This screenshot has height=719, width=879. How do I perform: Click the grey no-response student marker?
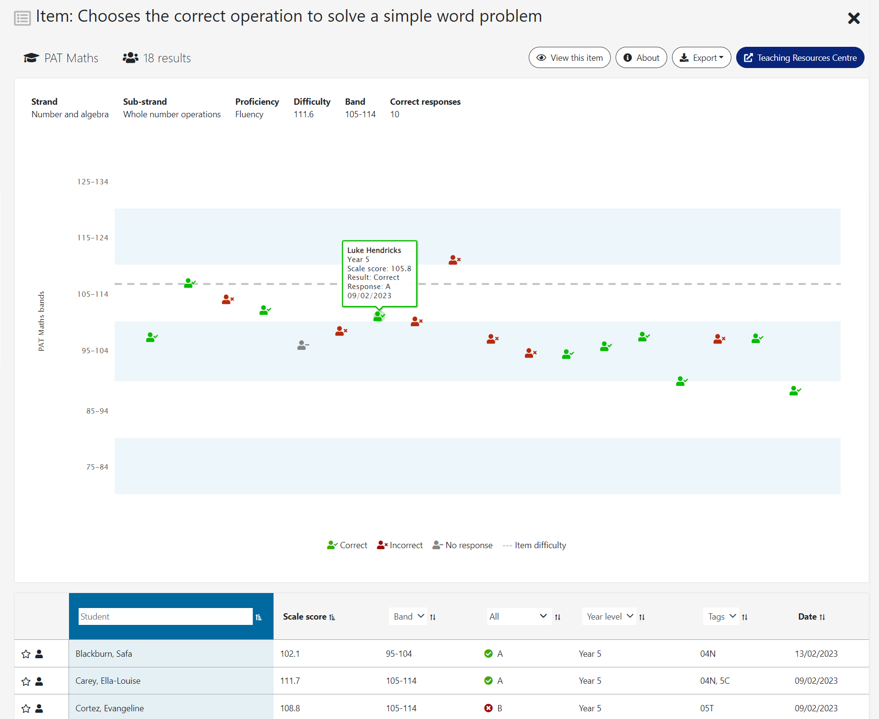point(302,345)
